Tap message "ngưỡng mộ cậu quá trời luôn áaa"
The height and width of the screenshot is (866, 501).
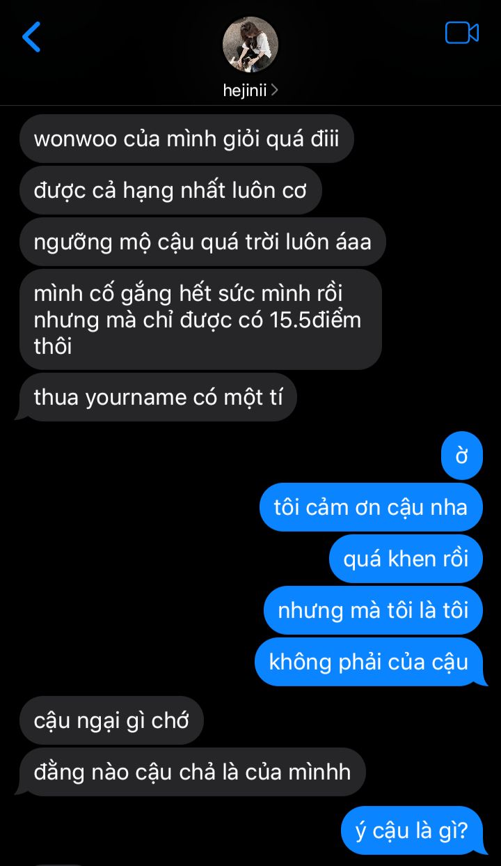pos(202,242)
